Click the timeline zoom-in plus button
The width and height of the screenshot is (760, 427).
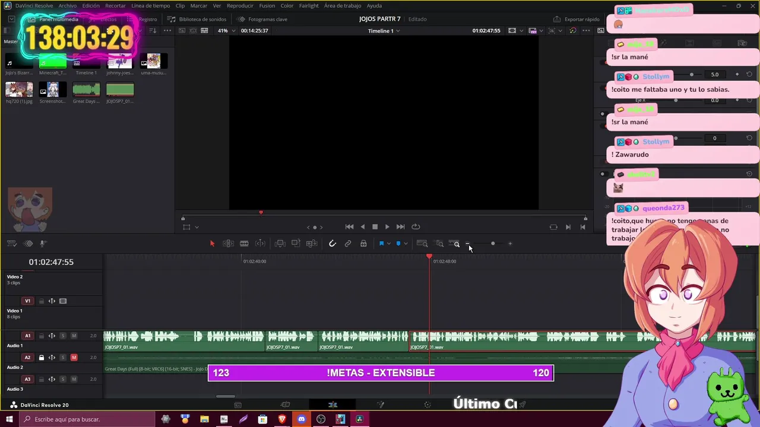coord(510,244)
